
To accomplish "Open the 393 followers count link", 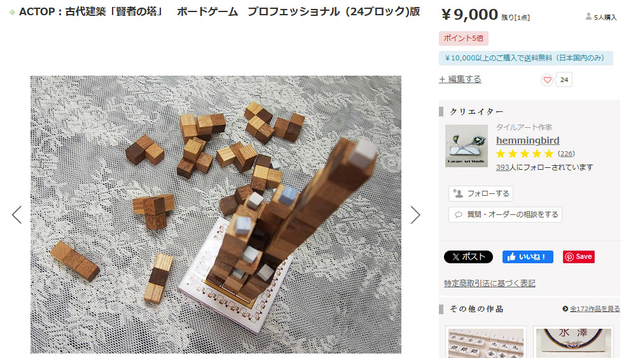I will tap(503, 167).
